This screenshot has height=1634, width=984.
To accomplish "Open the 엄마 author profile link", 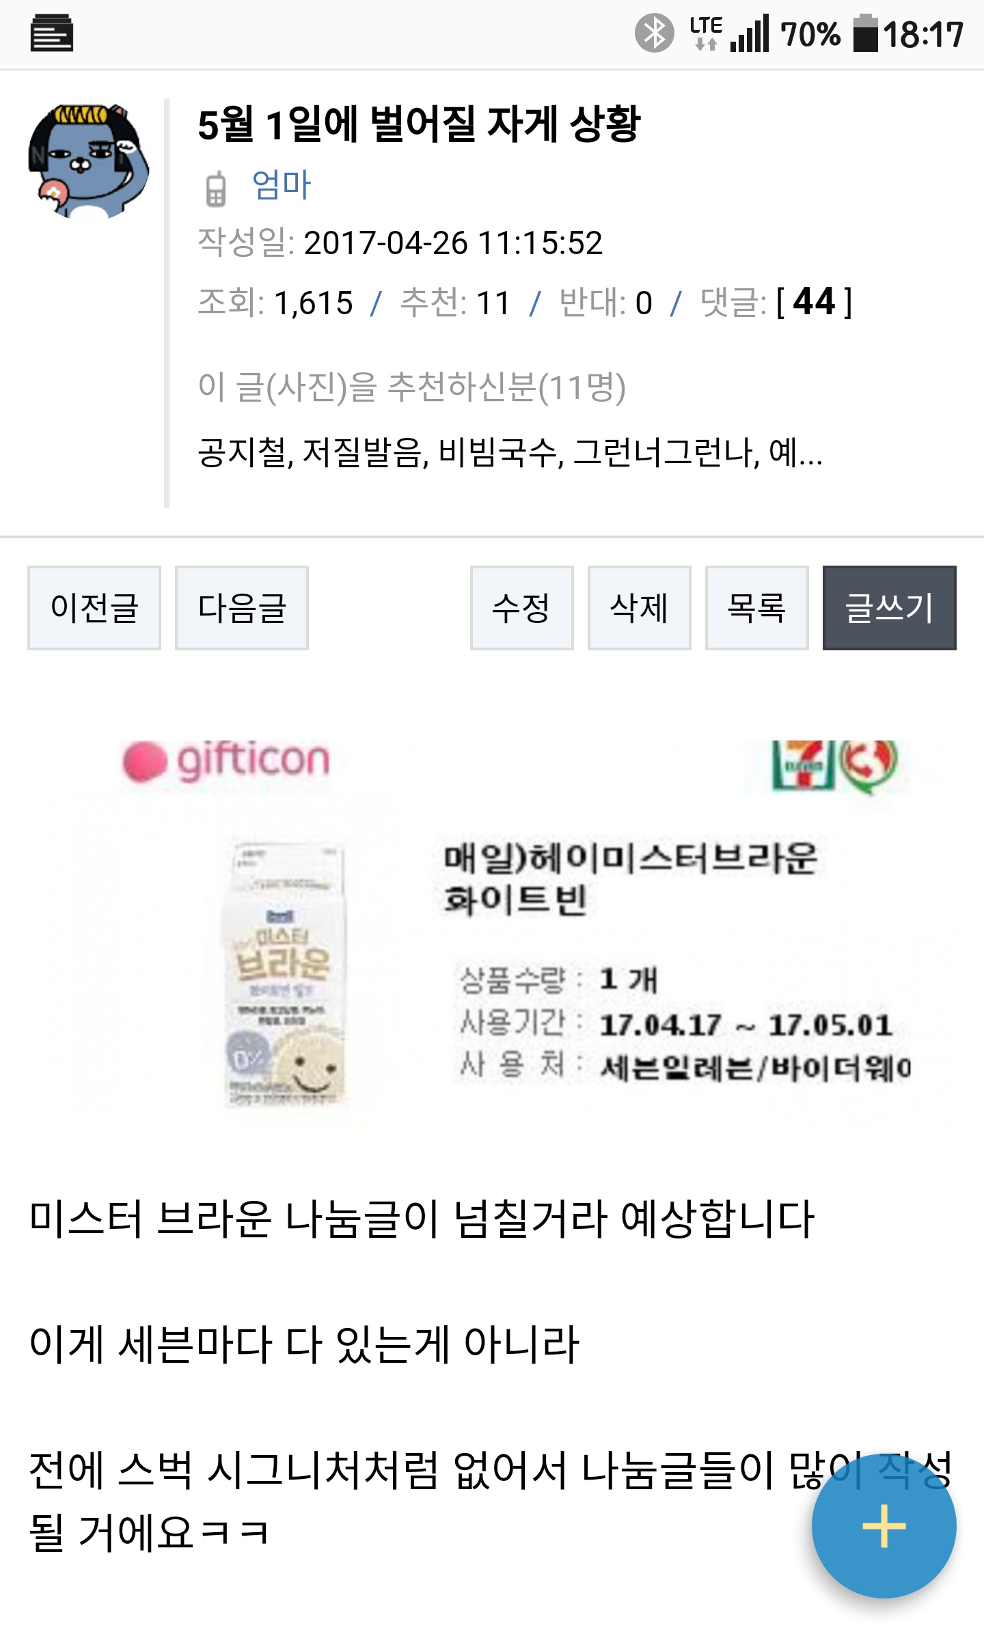I will pos(282,185).
